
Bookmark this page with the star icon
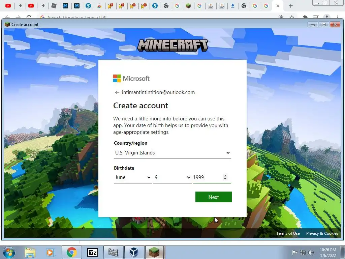coord(292,17)
